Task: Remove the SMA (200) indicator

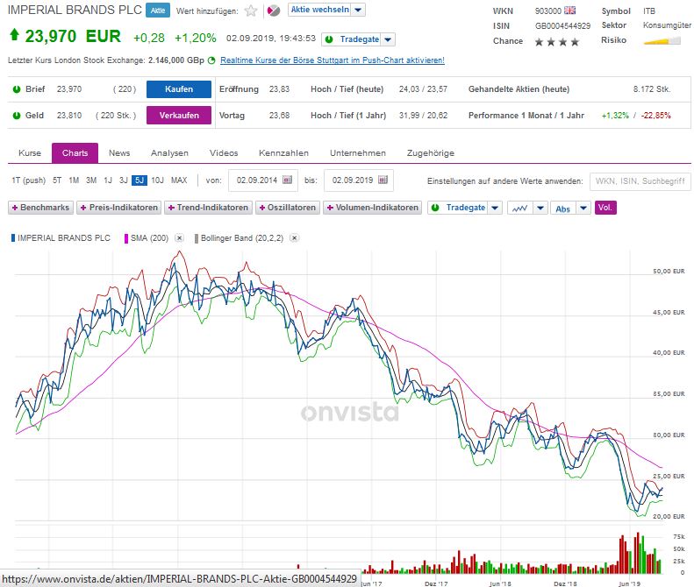Action: 179,238
